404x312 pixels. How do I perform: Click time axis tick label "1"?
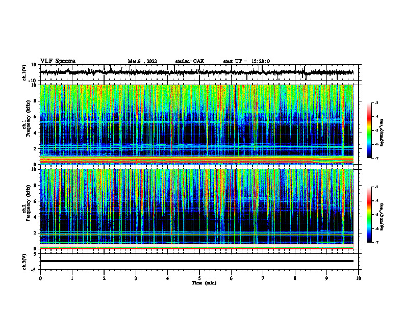[72, 278]
